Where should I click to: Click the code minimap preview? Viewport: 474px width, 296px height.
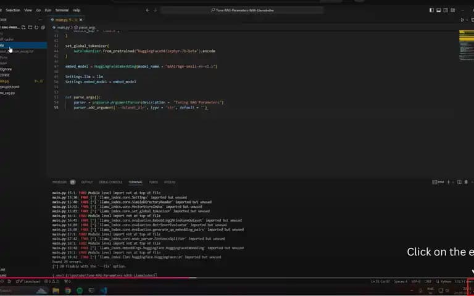[466, 45]
